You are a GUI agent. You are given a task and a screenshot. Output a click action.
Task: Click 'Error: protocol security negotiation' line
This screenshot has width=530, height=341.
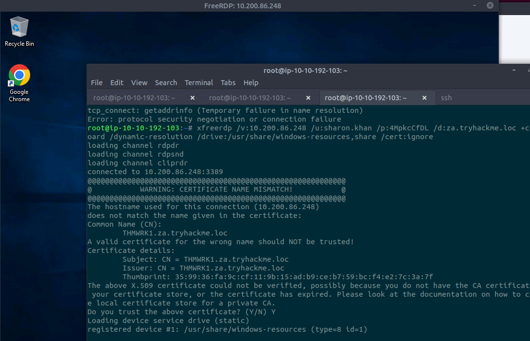(x=214, y=119)
